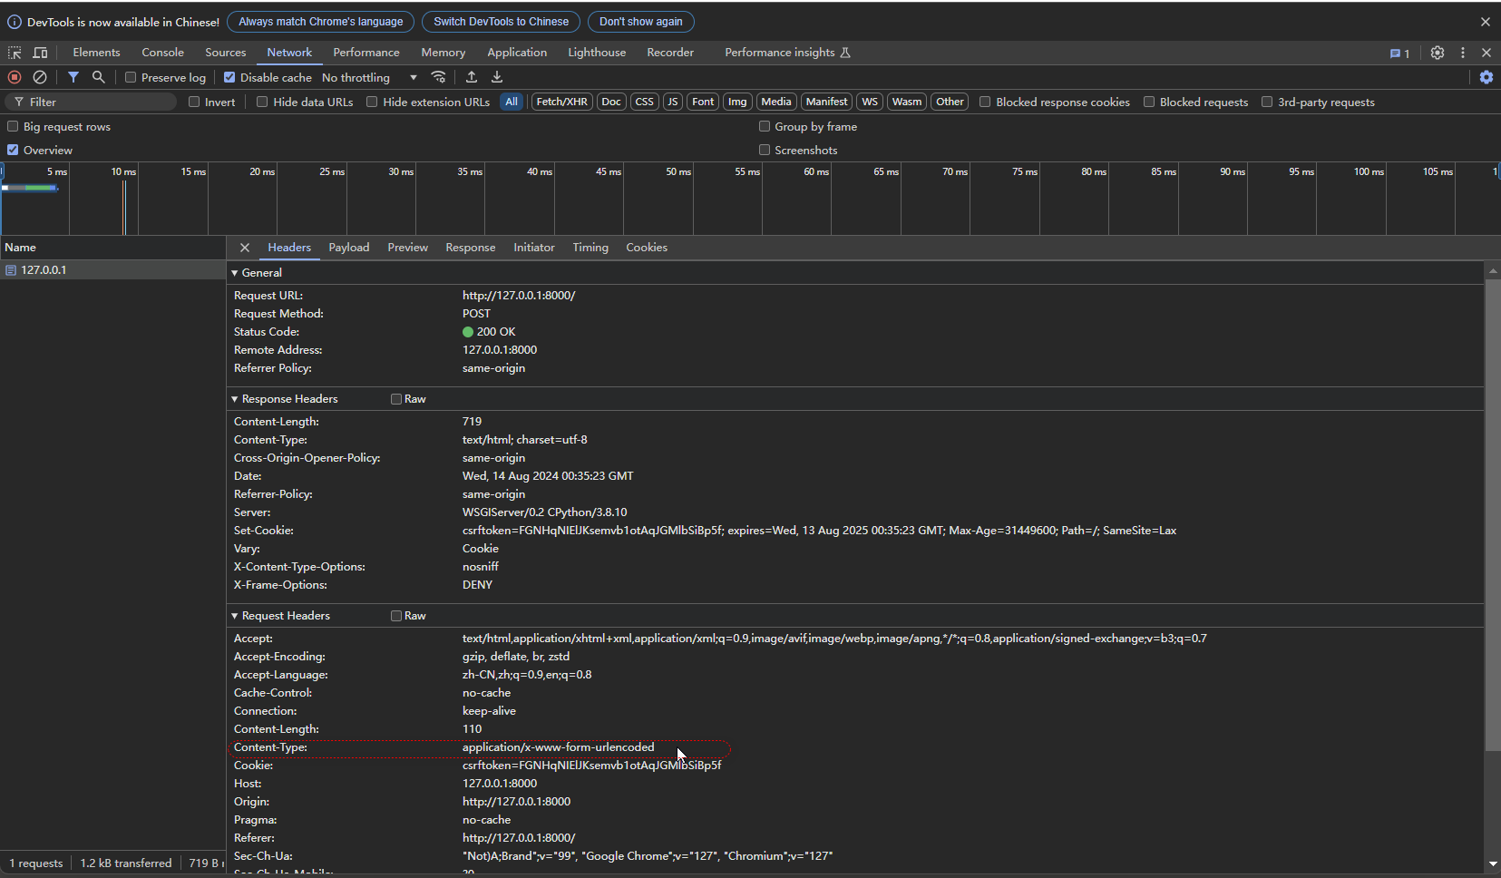Open the DevTools settings gear

pyautogui.click(x=1438, y=53)
